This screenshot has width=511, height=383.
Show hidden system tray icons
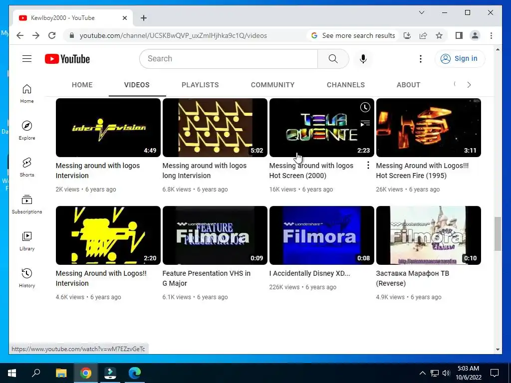(x=422, y=373)
